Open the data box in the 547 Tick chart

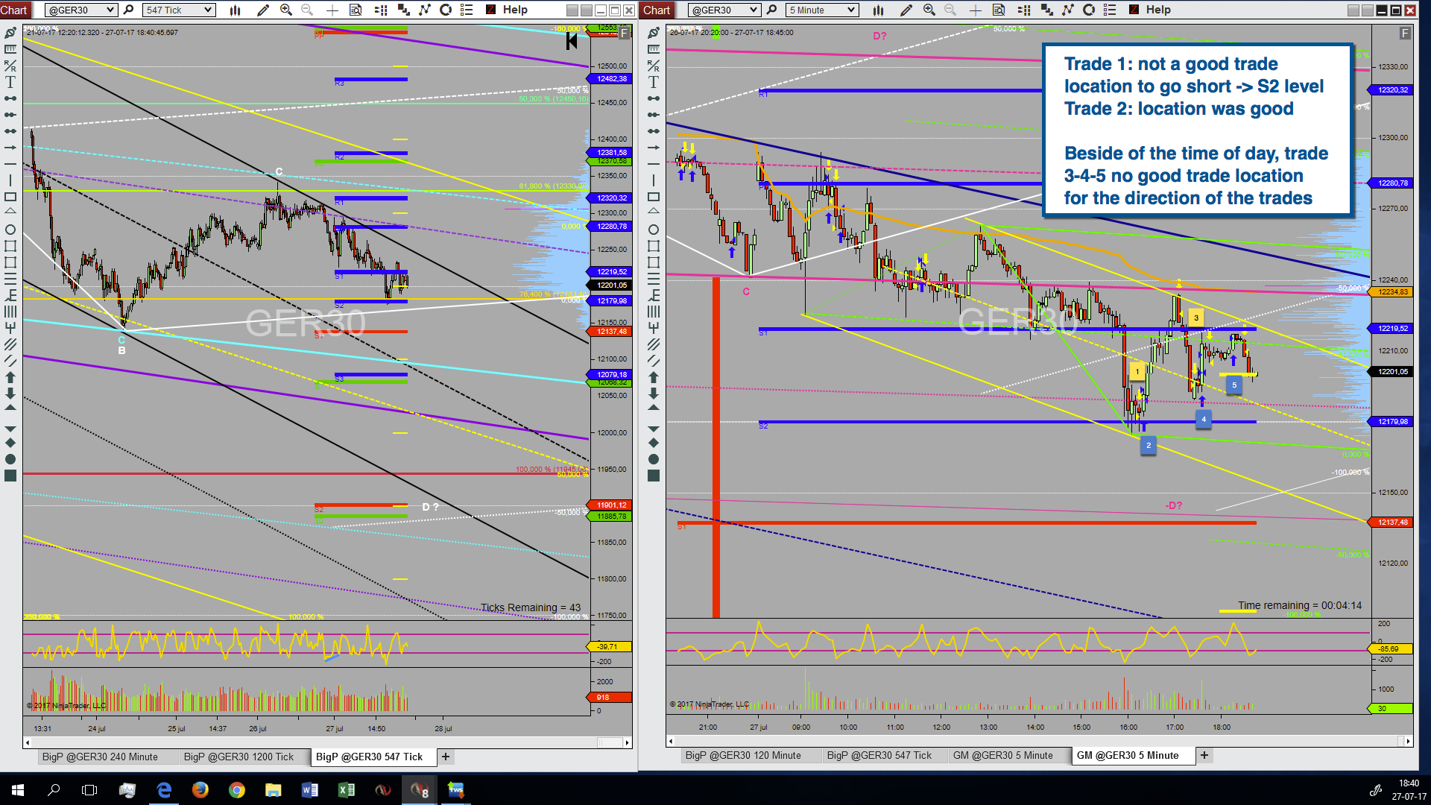click(356, 10)
